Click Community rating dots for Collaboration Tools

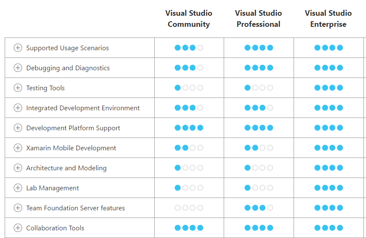point(189,228)
